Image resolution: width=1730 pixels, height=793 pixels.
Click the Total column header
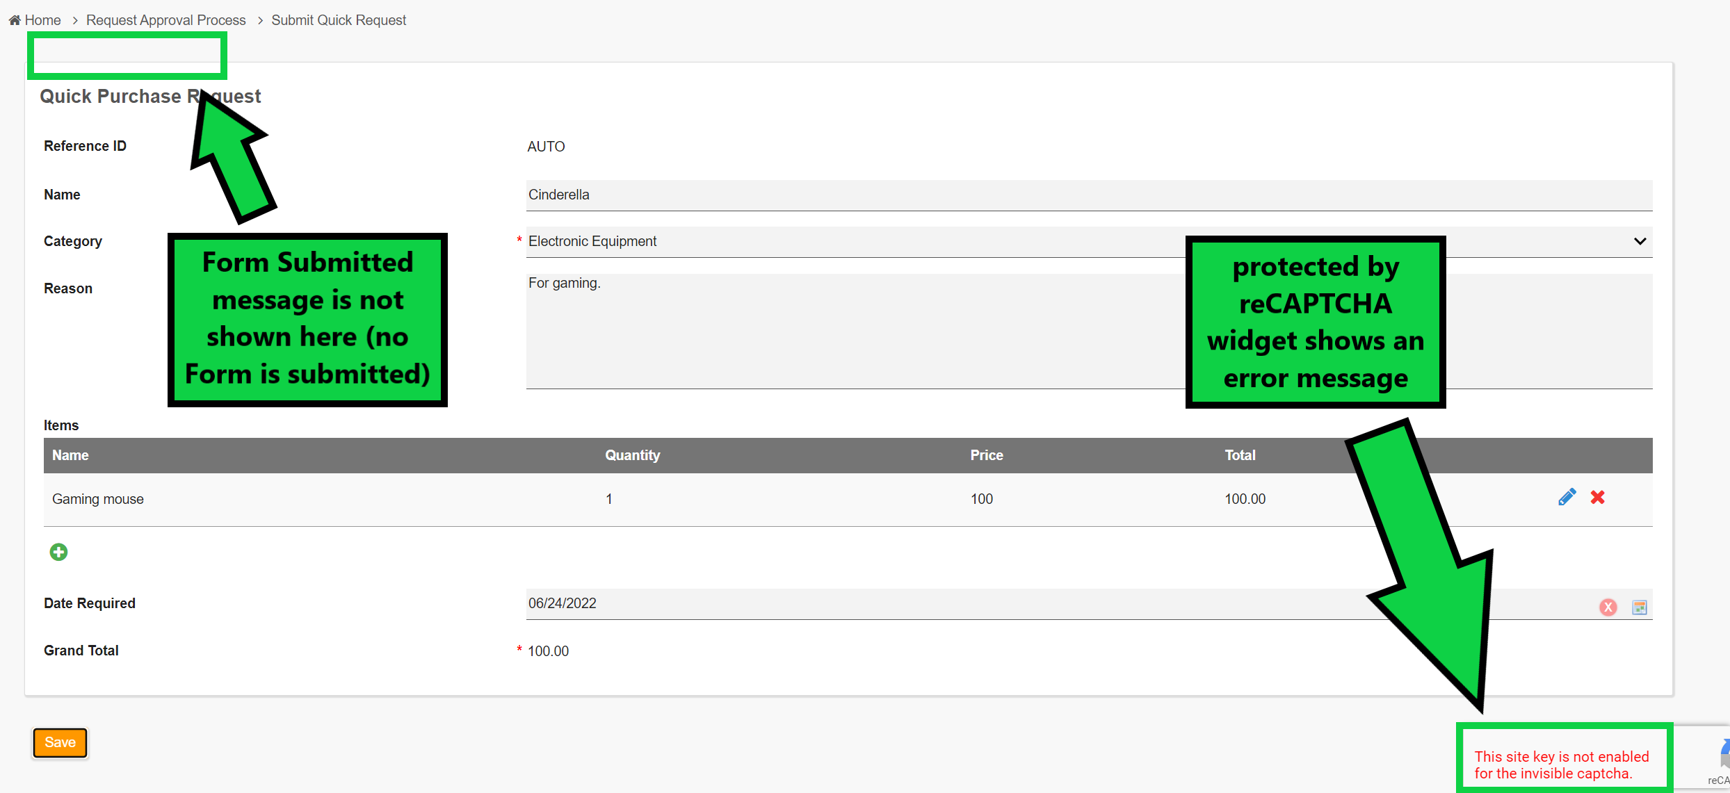pos(1240,455)
